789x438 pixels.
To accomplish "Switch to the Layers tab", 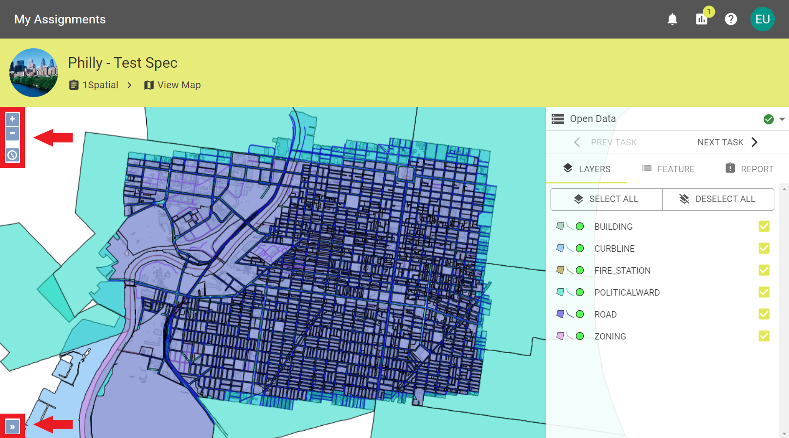I will point(587,169).
